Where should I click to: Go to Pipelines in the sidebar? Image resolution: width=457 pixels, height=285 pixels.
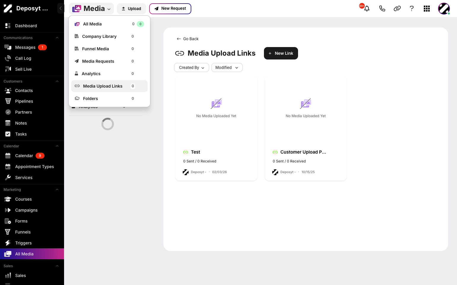pos(32,101)
